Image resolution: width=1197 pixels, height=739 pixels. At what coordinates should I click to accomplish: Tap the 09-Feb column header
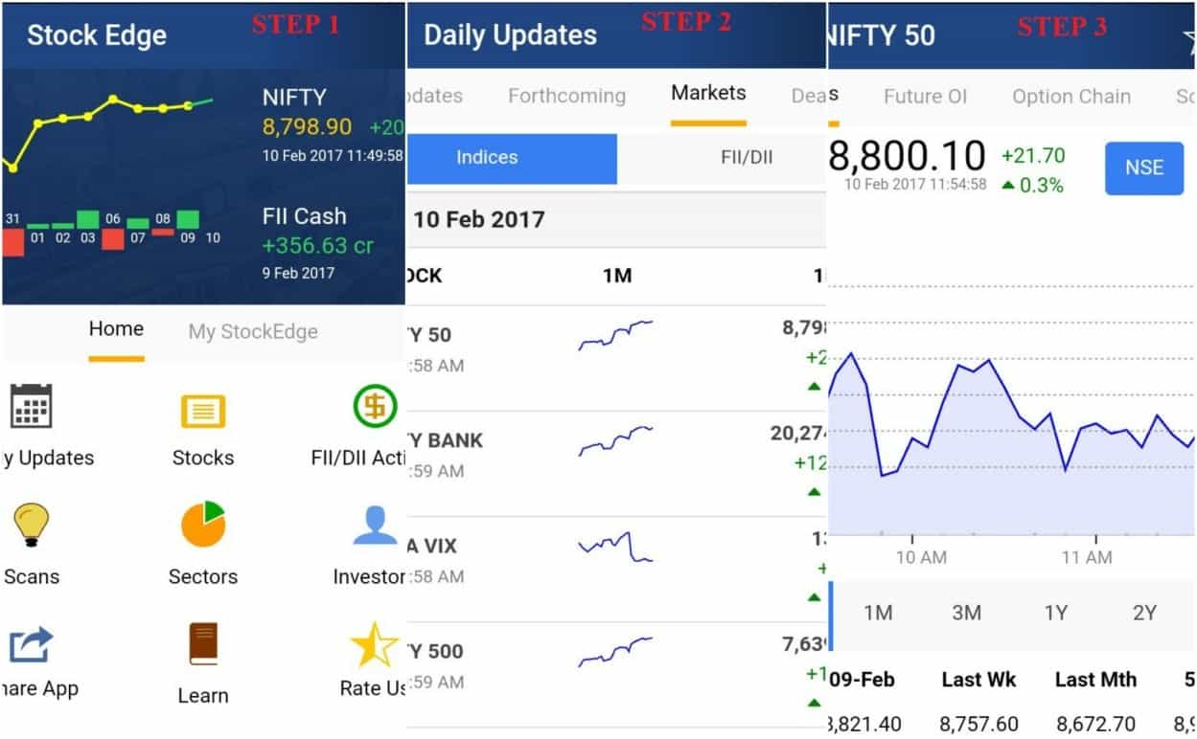pyautogui.click(x=861, y=680)
